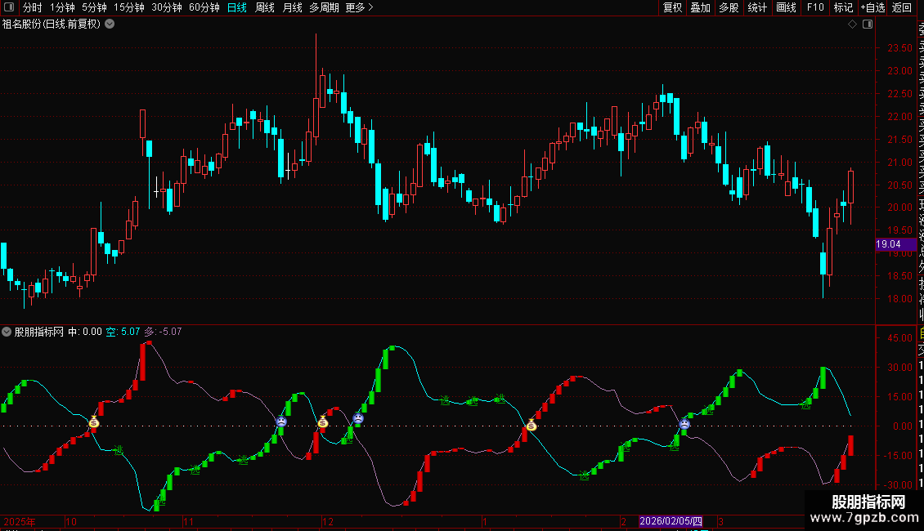Click the money bag icon near month 12

(322, 422)
